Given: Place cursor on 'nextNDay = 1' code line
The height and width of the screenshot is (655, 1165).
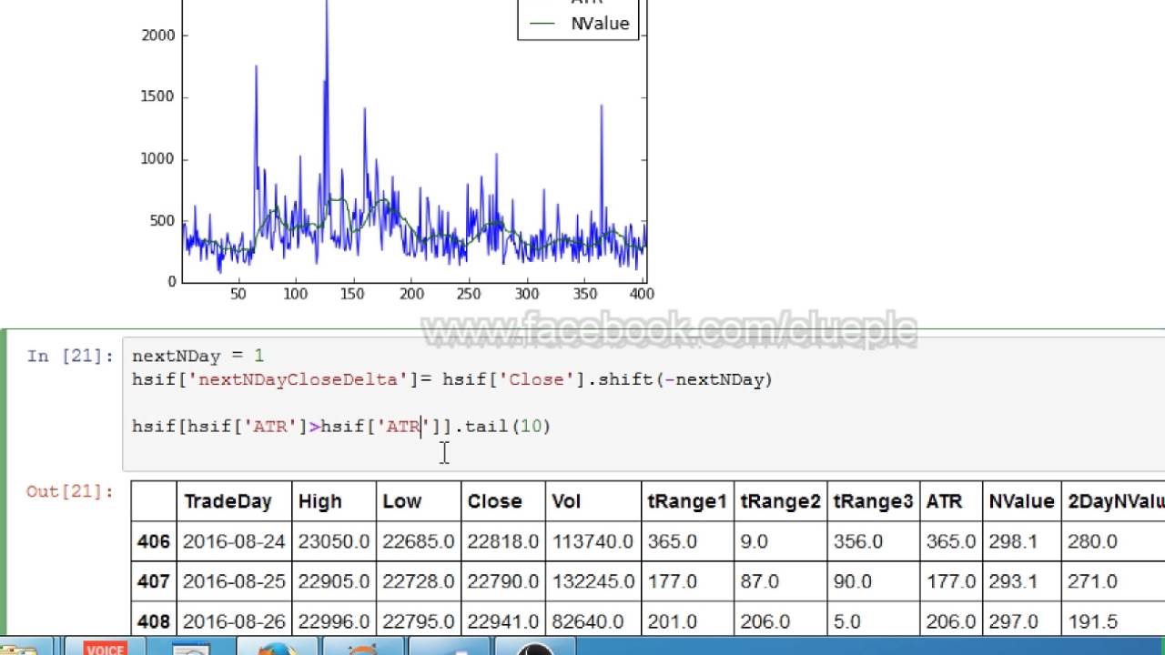Looking at the screenshot, I should click(x=198, y=356).
